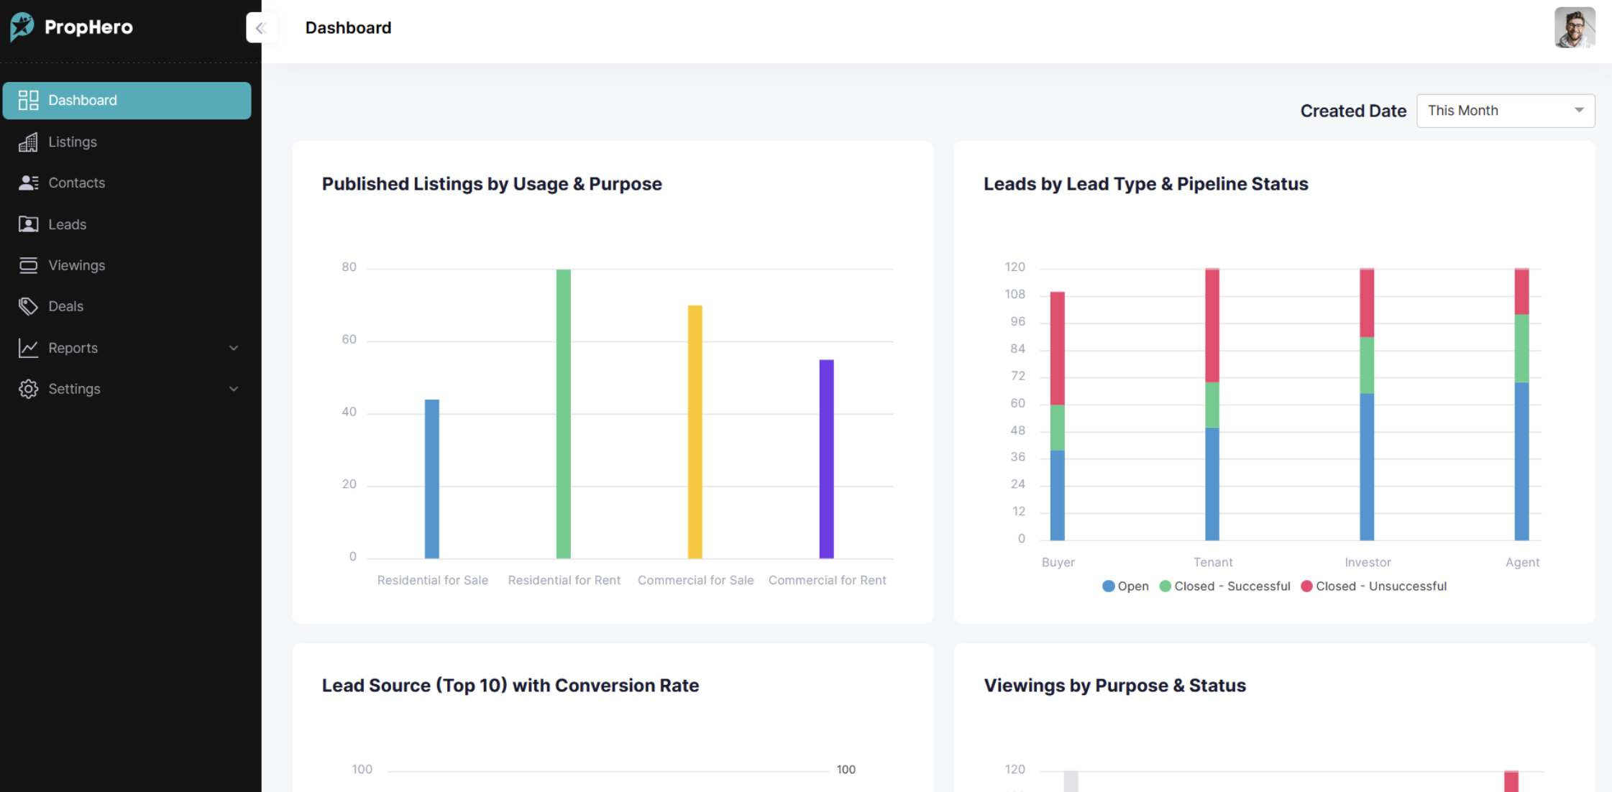
Task: Open the user profile avatar
Action: click(x=1575, y=27)
